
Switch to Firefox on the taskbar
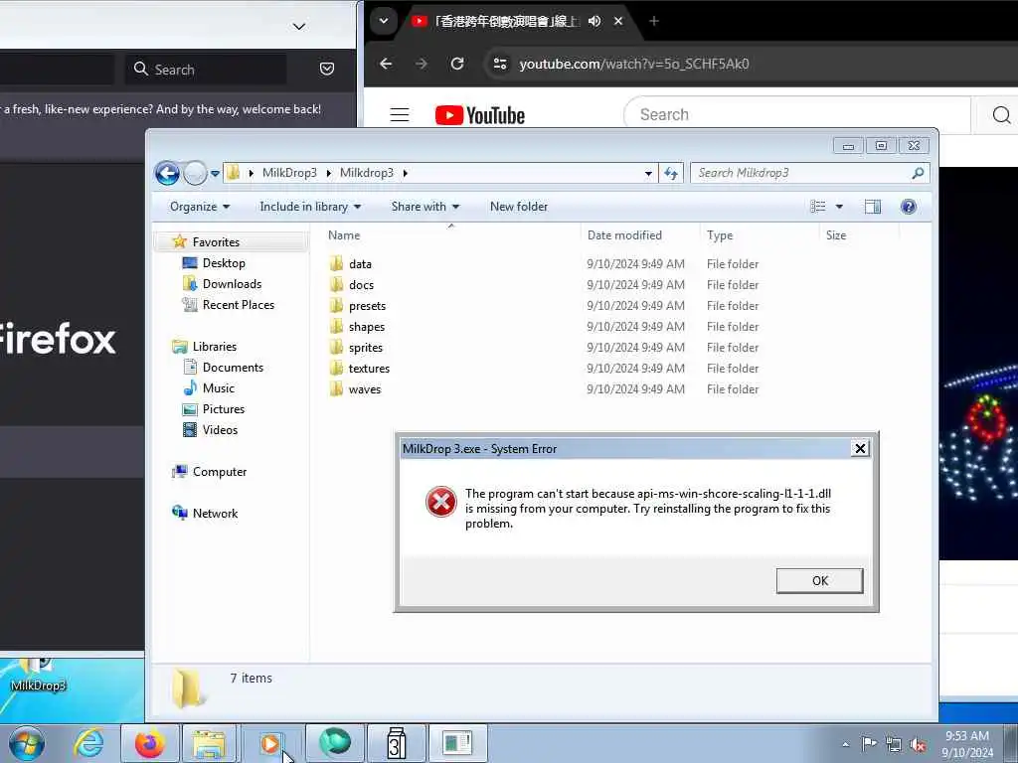(149, 743)
